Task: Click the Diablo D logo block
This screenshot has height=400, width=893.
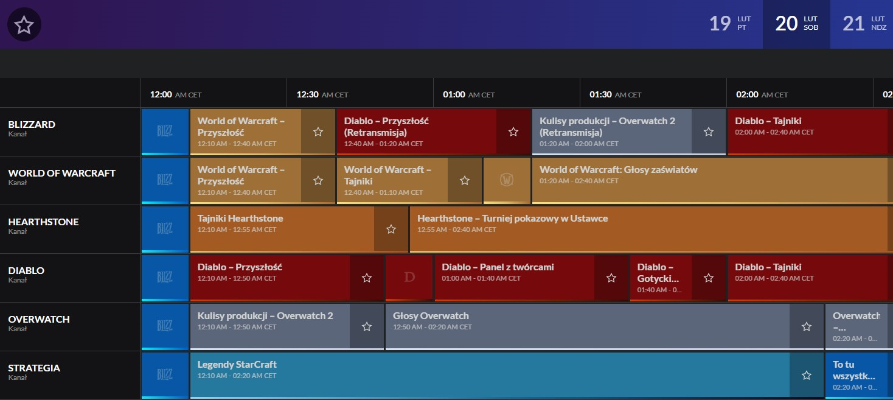Action: coord(409,278)
